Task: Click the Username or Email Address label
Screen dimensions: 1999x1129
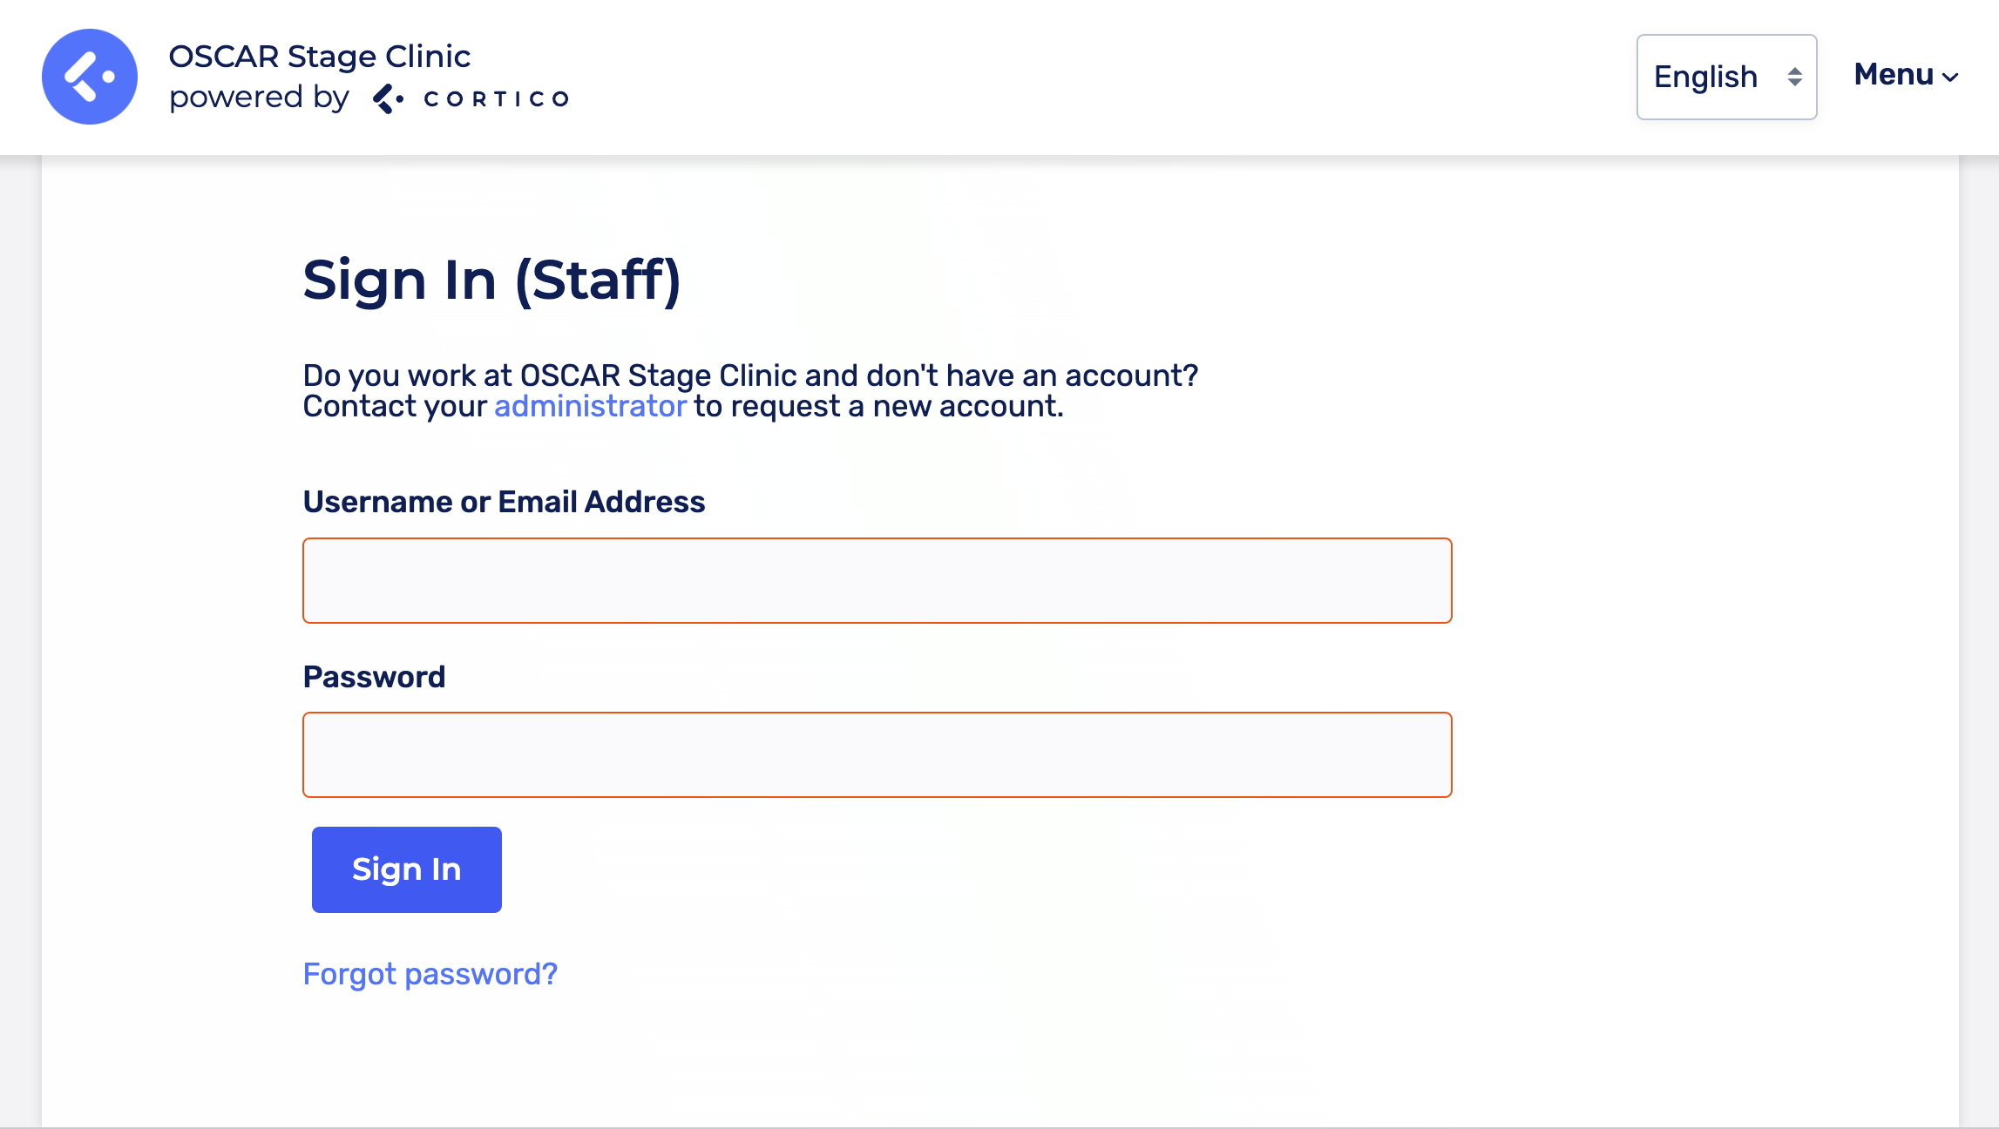Action: 504,502
